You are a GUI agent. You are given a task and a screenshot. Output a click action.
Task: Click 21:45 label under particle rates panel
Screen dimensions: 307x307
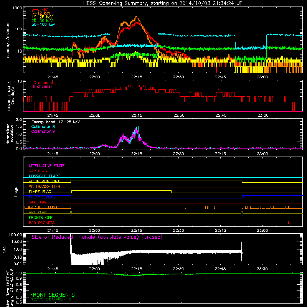pos(53,116)
